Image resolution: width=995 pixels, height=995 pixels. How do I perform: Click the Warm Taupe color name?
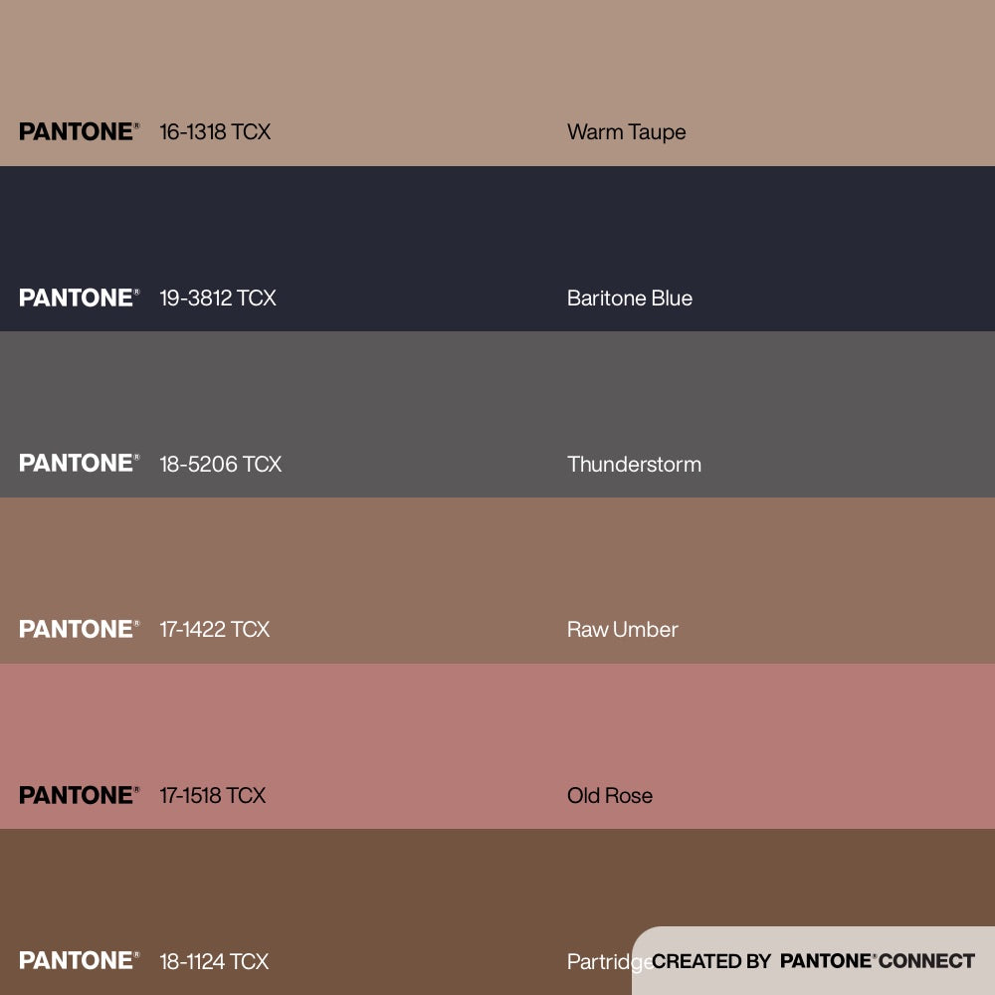(626, 131)
